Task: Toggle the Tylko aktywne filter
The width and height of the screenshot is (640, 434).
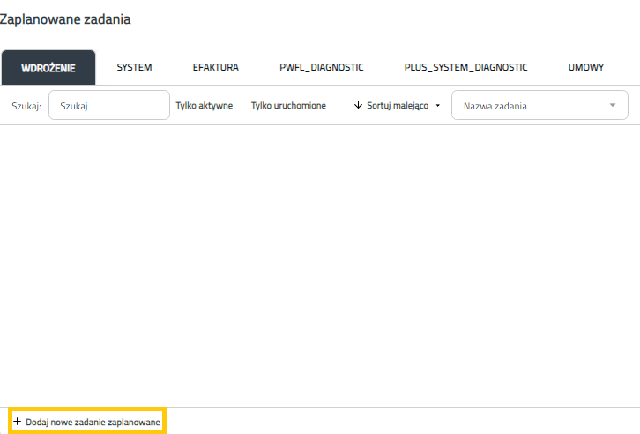Action: coord(205,105)
